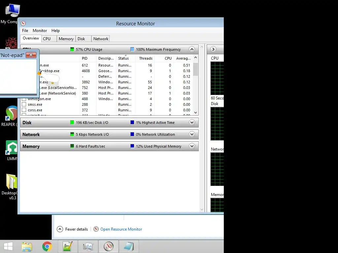Click the green Hard Faults color square
This screenshot has width=338, height=253.
point(72,146)
